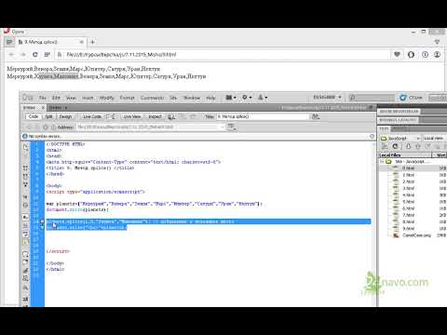Viewport: 447px width, 335px height.
Task: Close the 9.html document tab
Action: click(x=43, y=107)
